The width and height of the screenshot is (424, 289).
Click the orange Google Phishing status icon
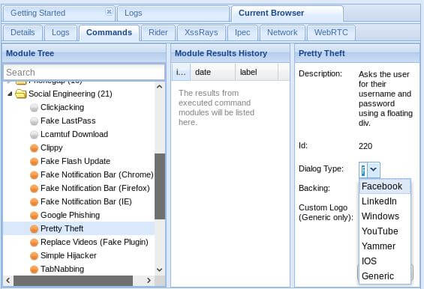coord(34,216)
